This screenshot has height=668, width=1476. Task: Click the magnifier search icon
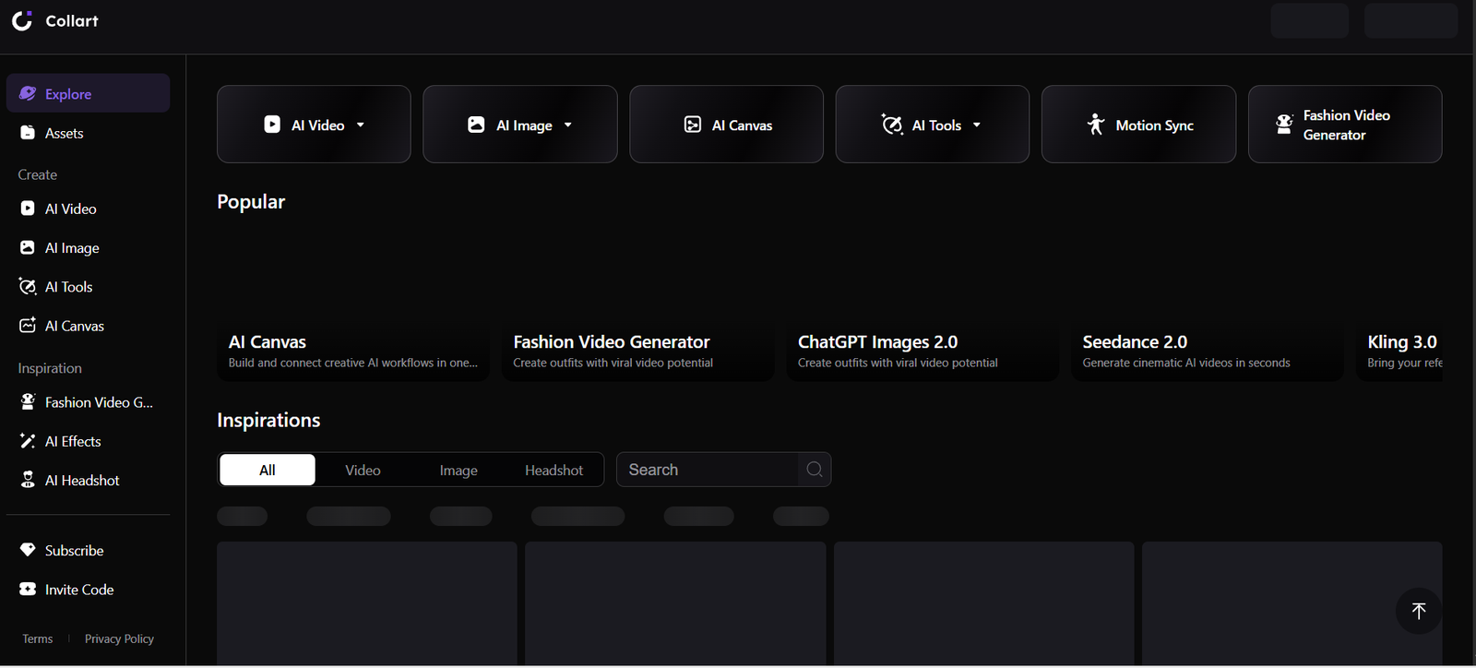pos(815,470)
